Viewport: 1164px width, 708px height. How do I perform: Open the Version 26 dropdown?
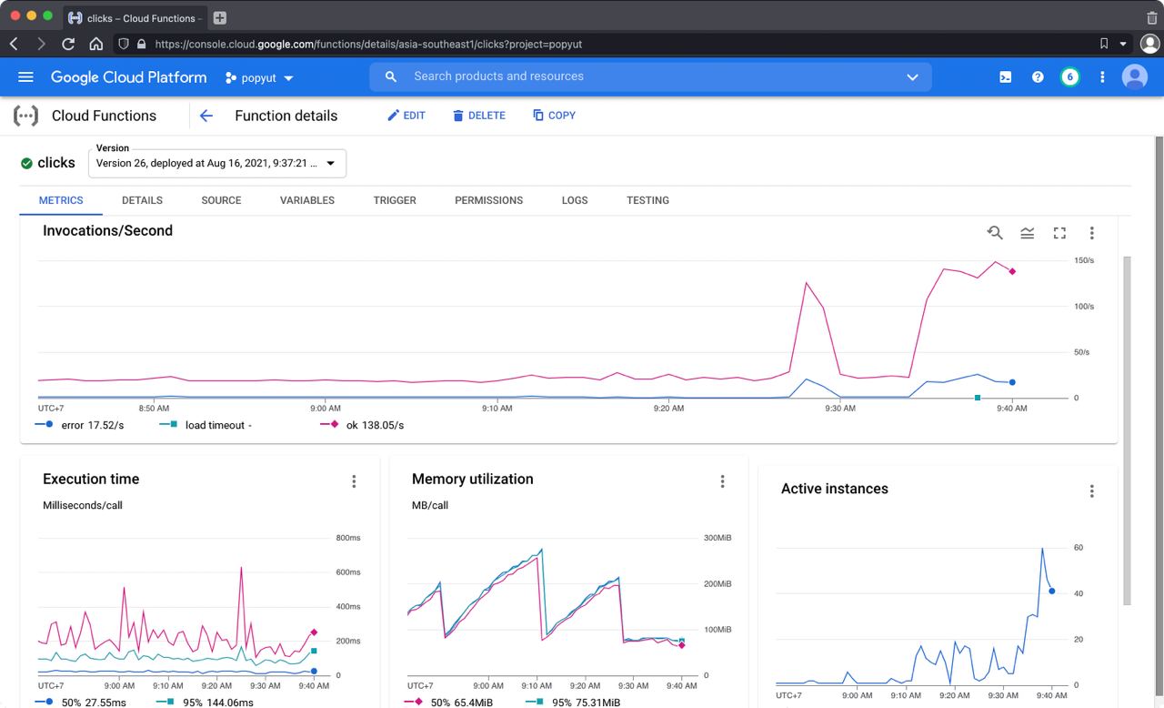[x=216, y=163]
